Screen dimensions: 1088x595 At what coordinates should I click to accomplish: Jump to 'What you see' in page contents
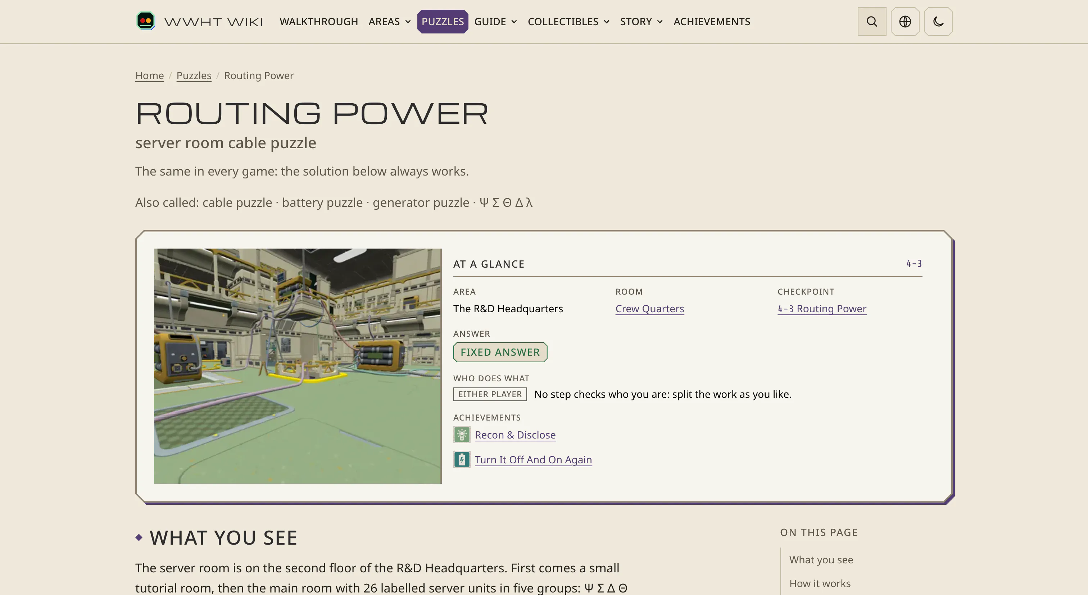pyautogui.click(x=821, y=559)
